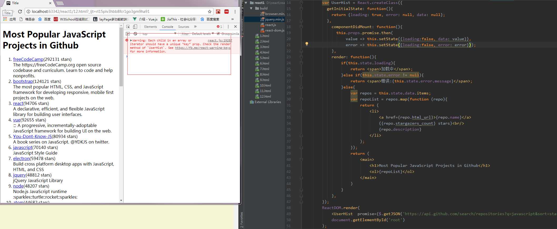This screenshot has height=229, width=557.
Task: Open 6.html in project tree
Action: [x=262, y=63]
